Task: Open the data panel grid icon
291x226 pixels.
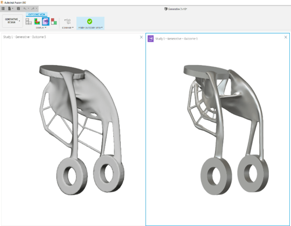Action: (x=3, y=9)
